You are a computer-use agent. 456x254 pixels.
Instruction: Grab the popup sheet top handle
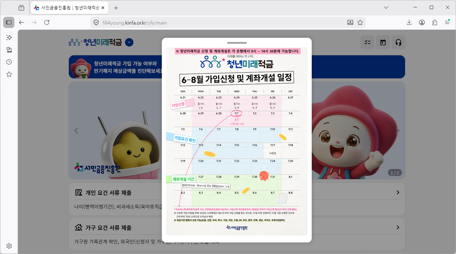pyautogui.click(x=237, y=43)
